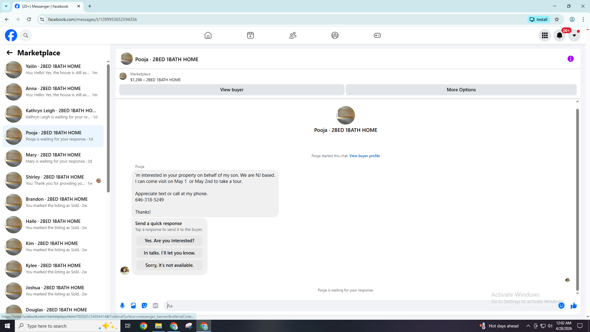Open the notifications bell
This screenshot has height=332, width=590.
click(x=560, y=35)
